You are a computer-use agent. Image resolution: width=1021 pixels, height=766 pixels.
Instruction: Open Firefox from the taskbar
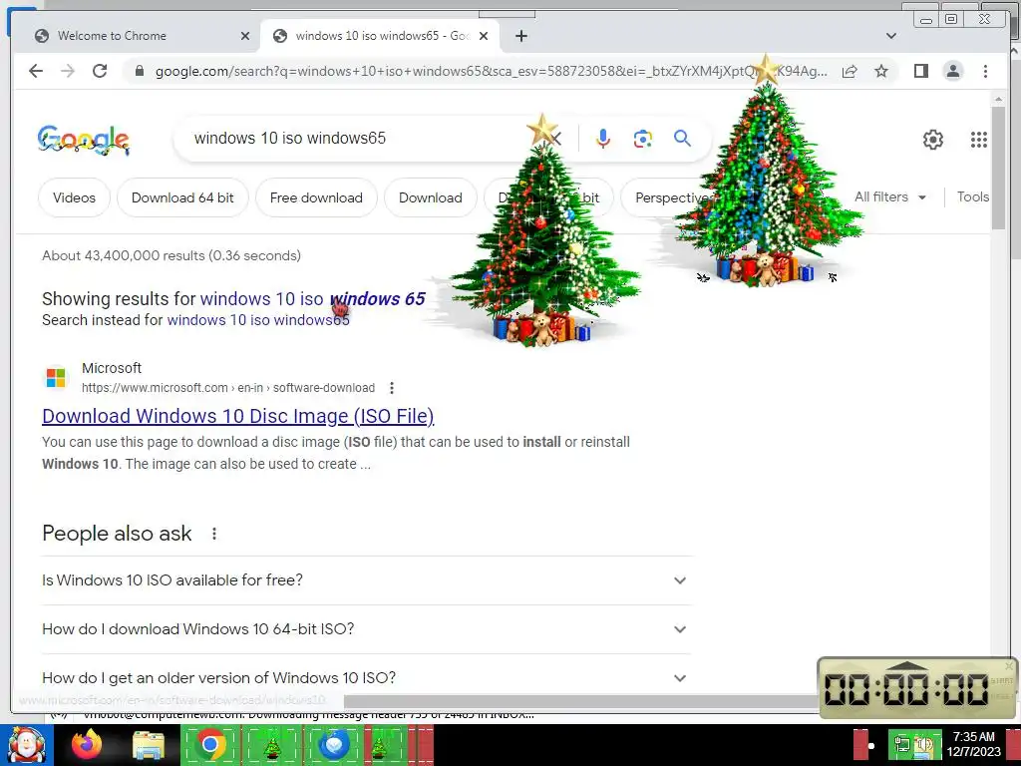pyautogui.click(x=87, y=745)
